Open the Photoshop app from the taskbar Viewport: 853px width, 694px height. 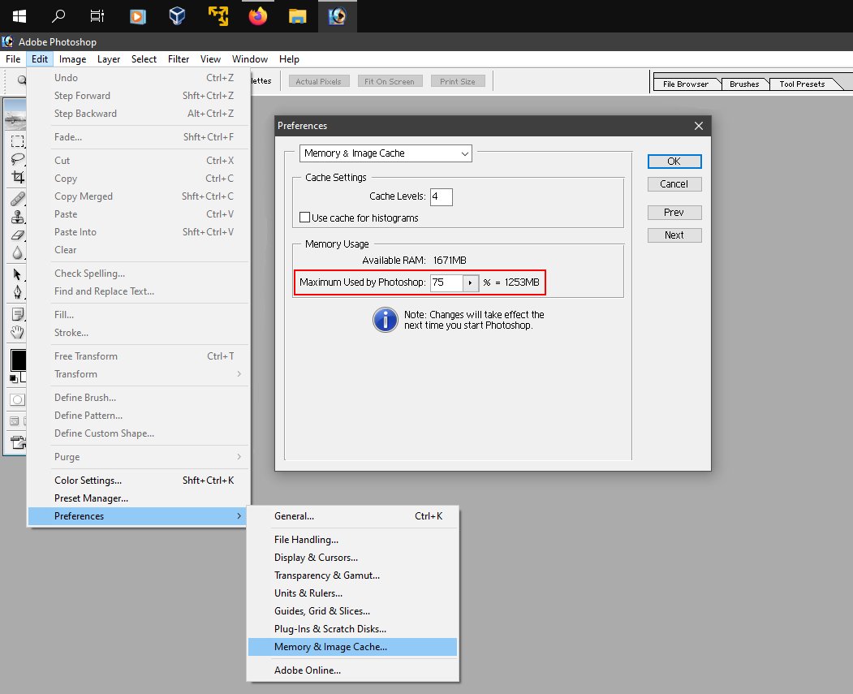click(x=337, y=16)
